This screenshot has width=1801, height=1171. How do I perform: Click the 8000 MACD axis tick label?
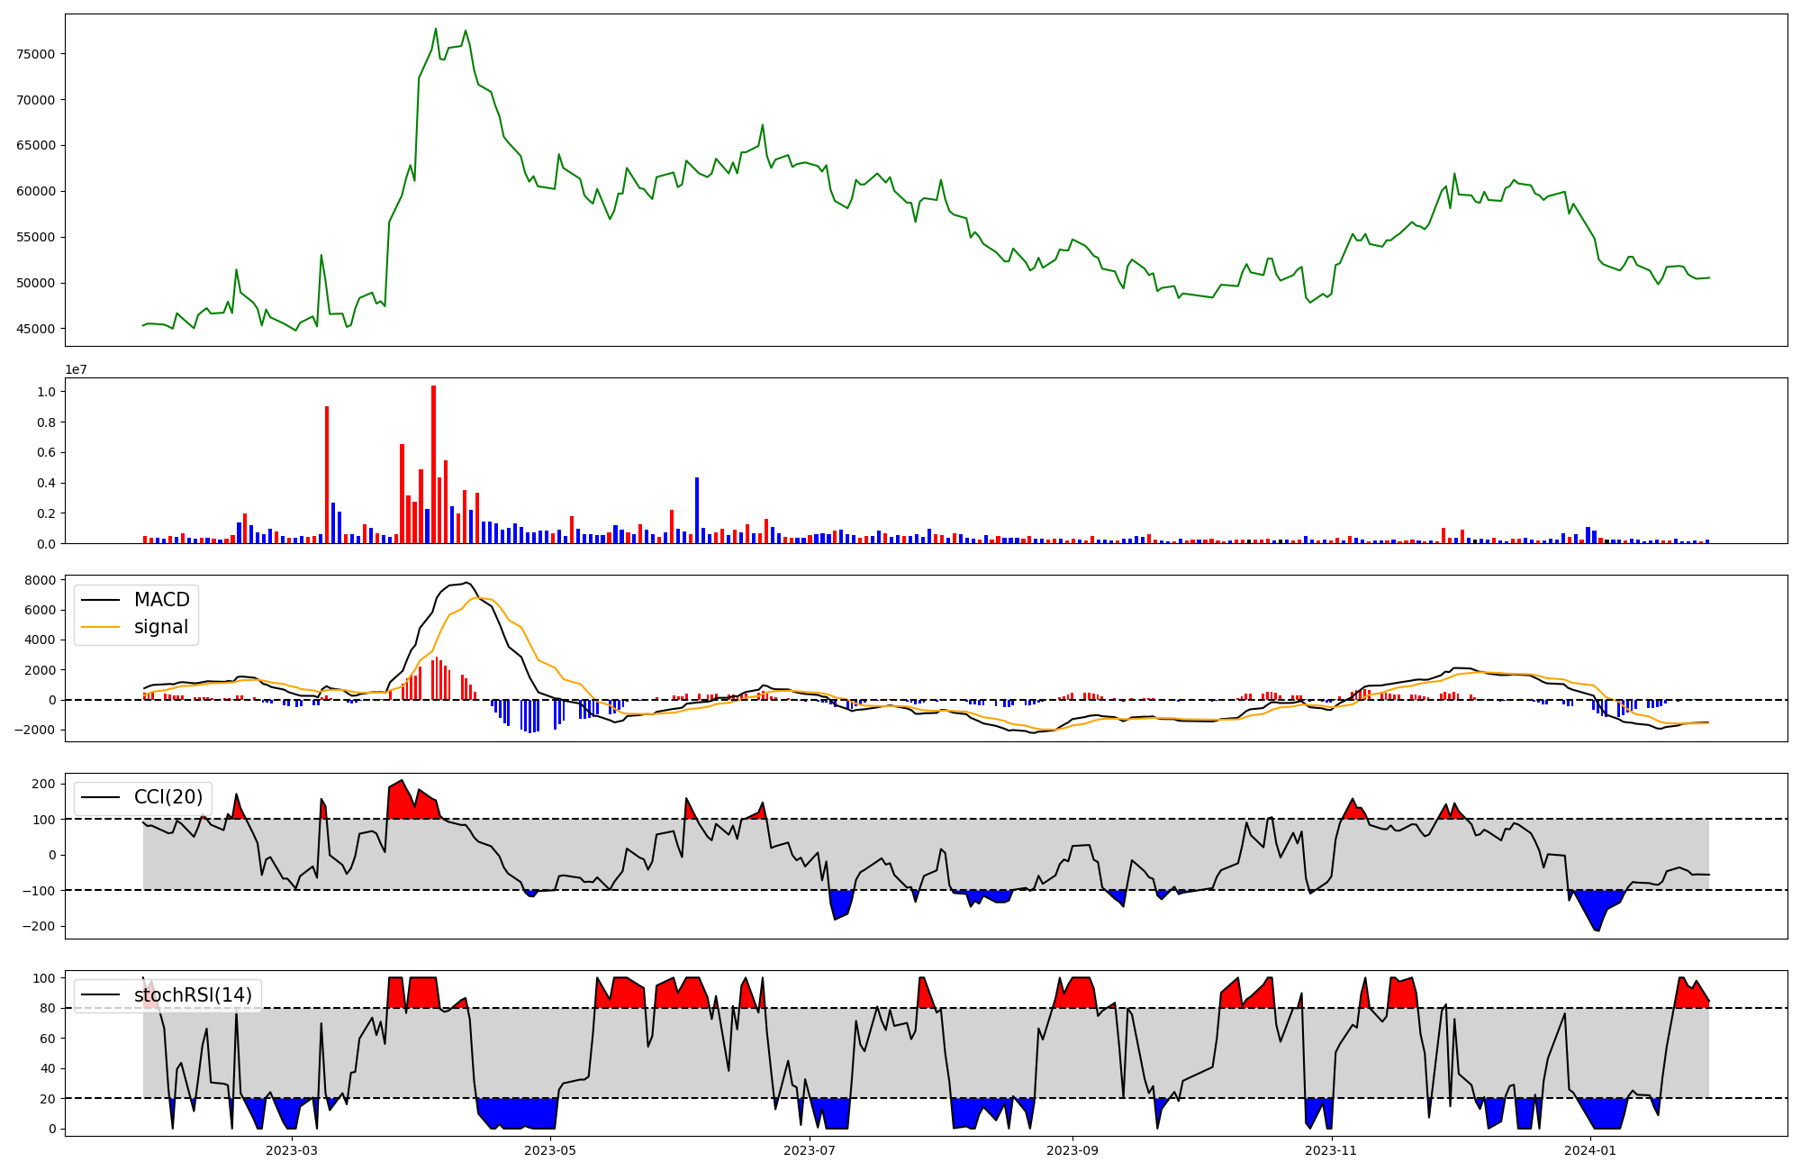[x=40, y=580]
